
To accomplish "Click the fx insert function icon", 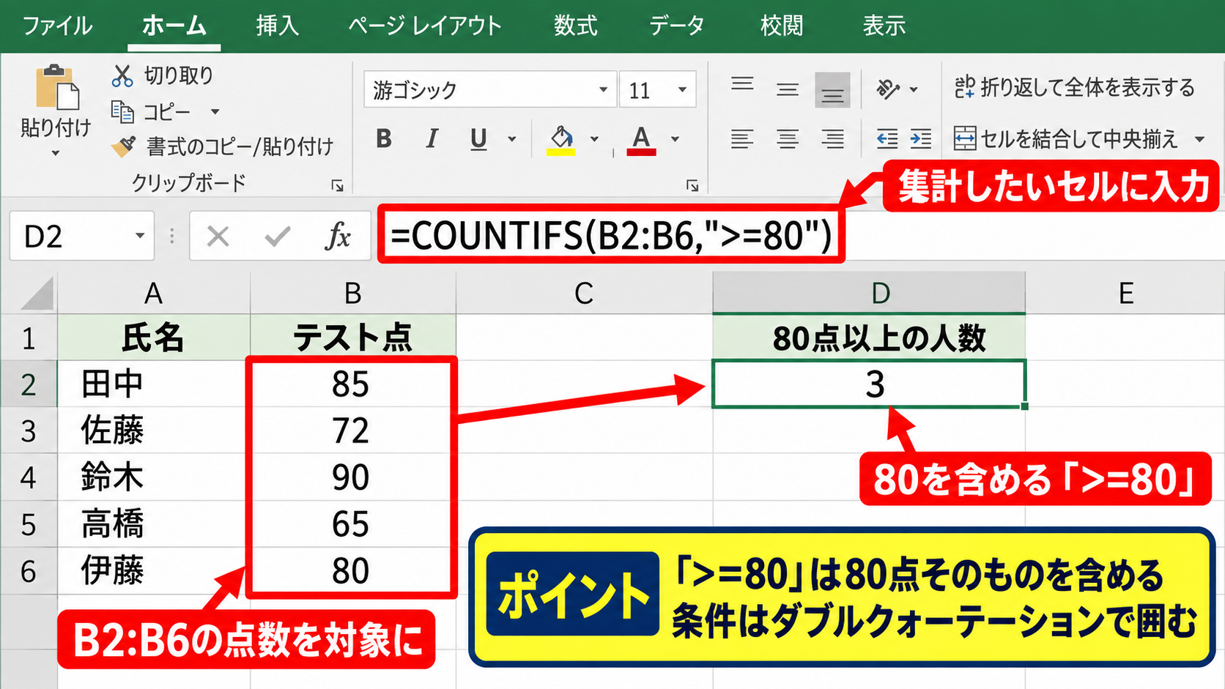I will 338,237.
